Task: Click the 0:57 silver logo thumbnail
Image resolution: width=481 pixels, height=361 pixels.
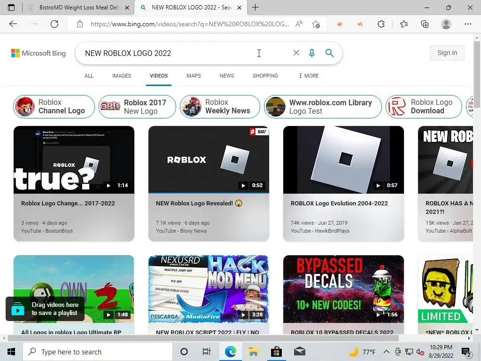Action: point(343,160)
